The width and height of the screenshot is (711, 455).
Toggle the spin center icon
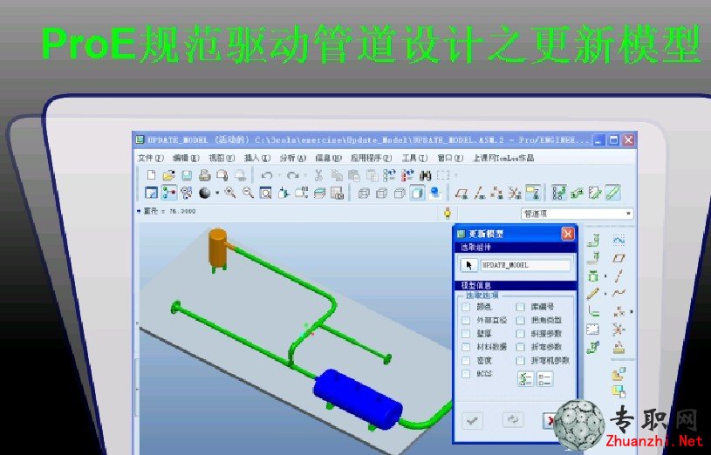(x=168, y=193)
